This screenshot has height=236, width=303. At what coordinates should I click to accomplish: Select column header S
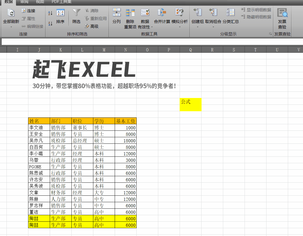[x=234, y=50]
